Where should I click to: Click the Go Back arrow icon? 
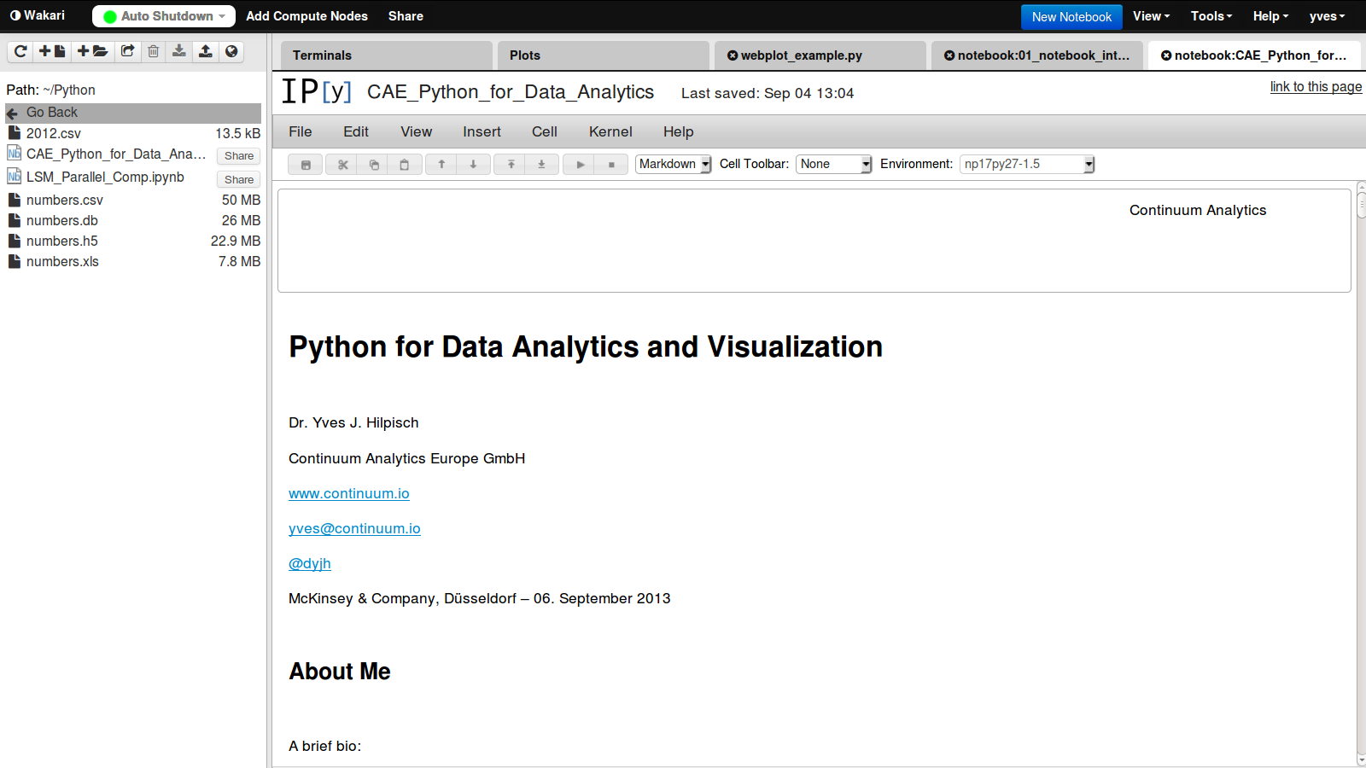[x=12, y=113]
